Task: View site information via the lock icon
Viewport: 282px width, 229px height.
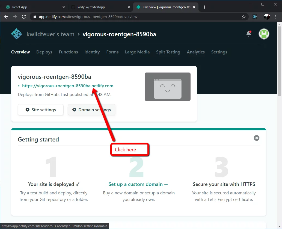Action: point(35,17)
